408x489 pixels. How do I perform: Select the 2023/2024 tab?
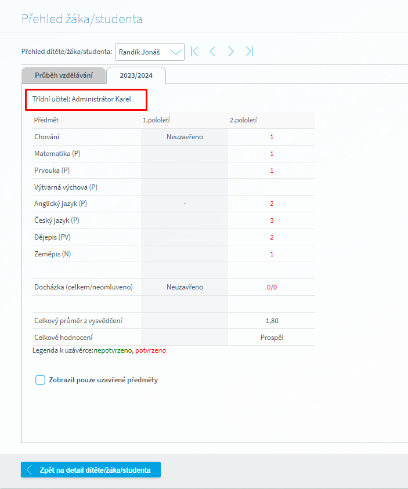(x=136, y=75)
